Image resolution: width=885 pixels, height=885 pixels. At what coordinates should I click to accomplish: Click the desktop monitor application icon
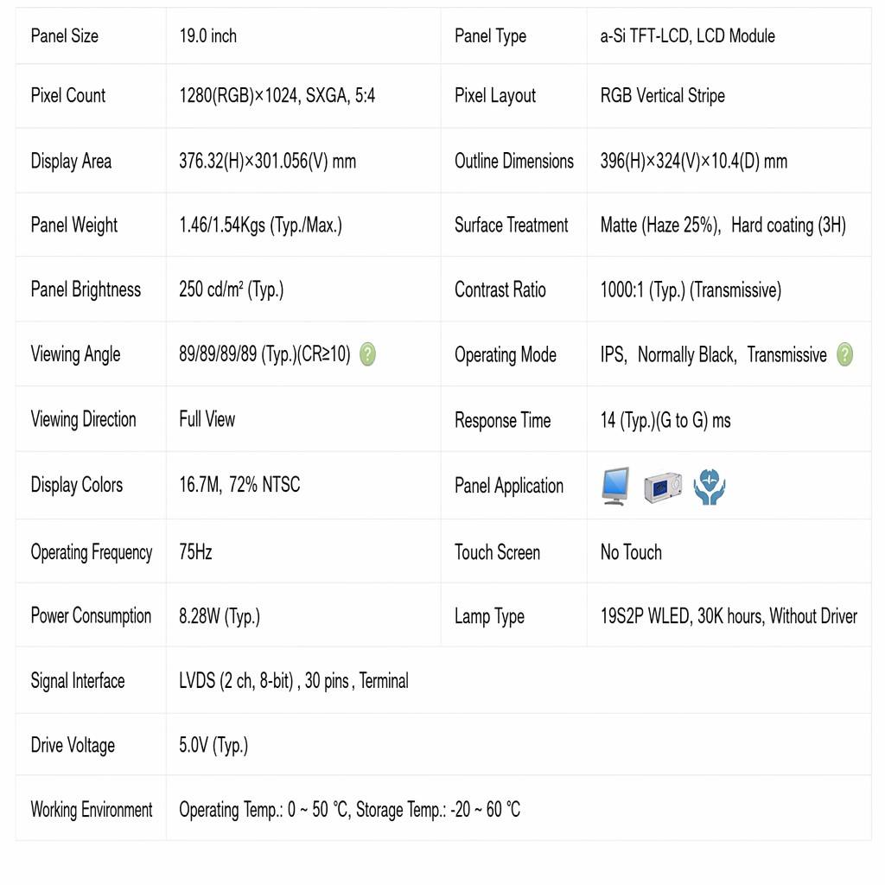pyautogui.click(x=615, y=486)
